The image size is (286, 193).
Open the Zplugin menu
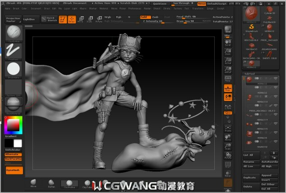point(210,9)
